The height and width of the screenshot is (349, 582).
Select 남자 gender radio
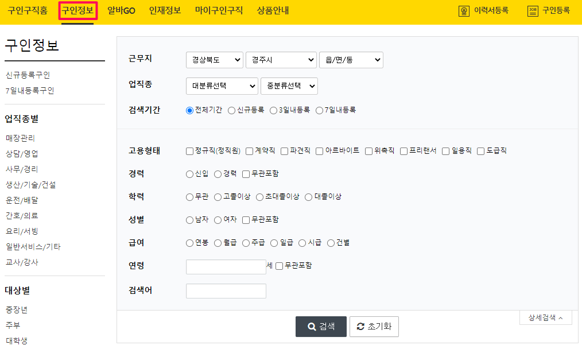[x=189, y=220]
